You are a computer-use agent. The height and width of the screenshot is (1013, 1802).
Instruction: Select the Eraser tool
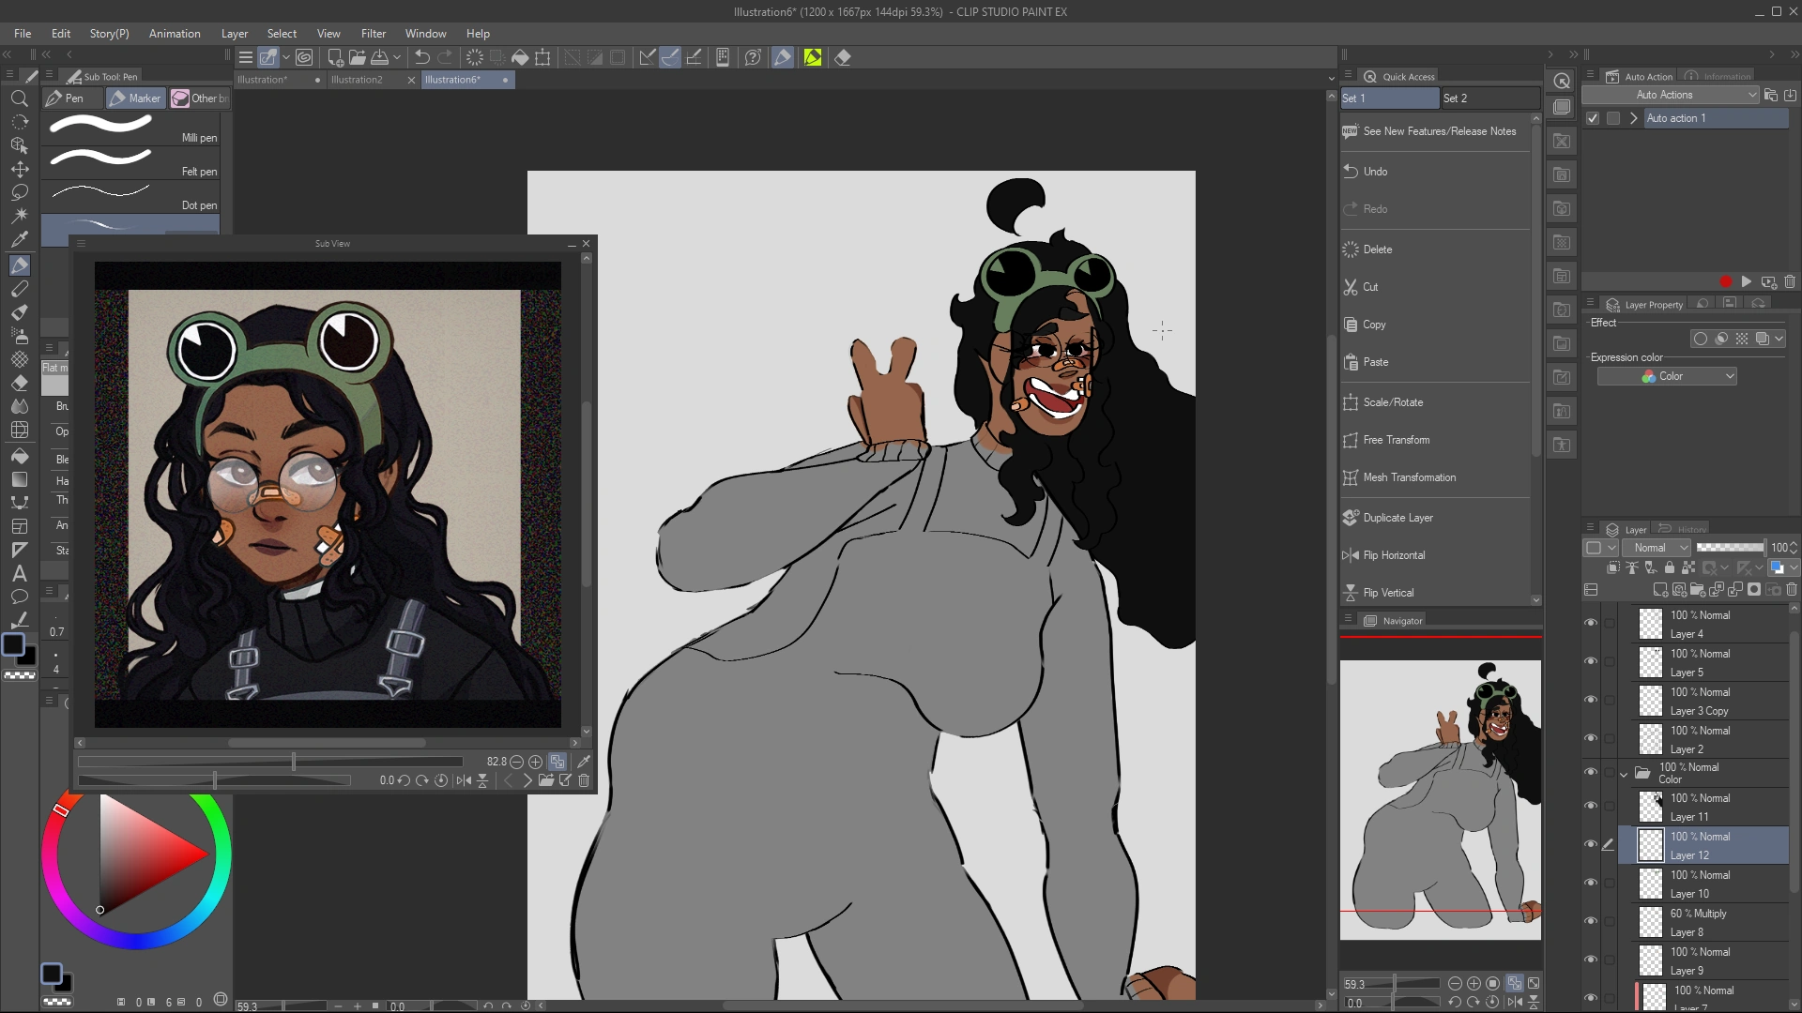click(20, 383)
